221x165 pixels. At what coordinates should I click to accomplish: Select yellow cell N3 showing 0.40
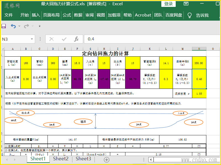tap(199, 79)
